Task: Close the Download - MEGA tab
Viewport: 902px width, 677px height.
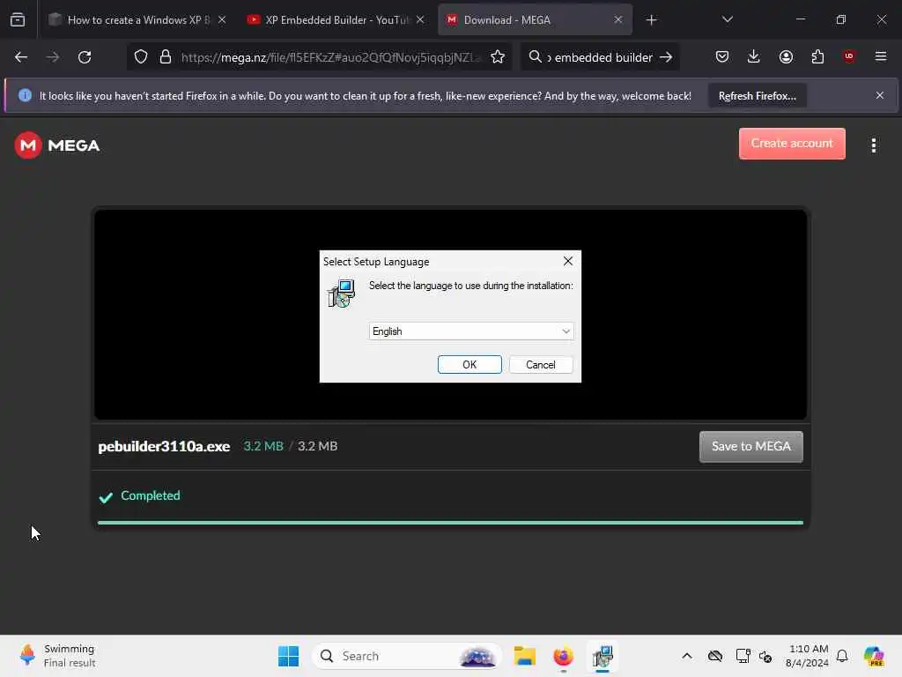Action: click(617, 19)
